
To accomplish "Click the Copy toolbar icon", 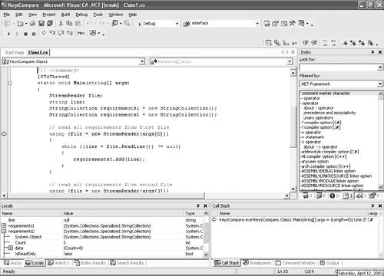I will coord(69,24).
